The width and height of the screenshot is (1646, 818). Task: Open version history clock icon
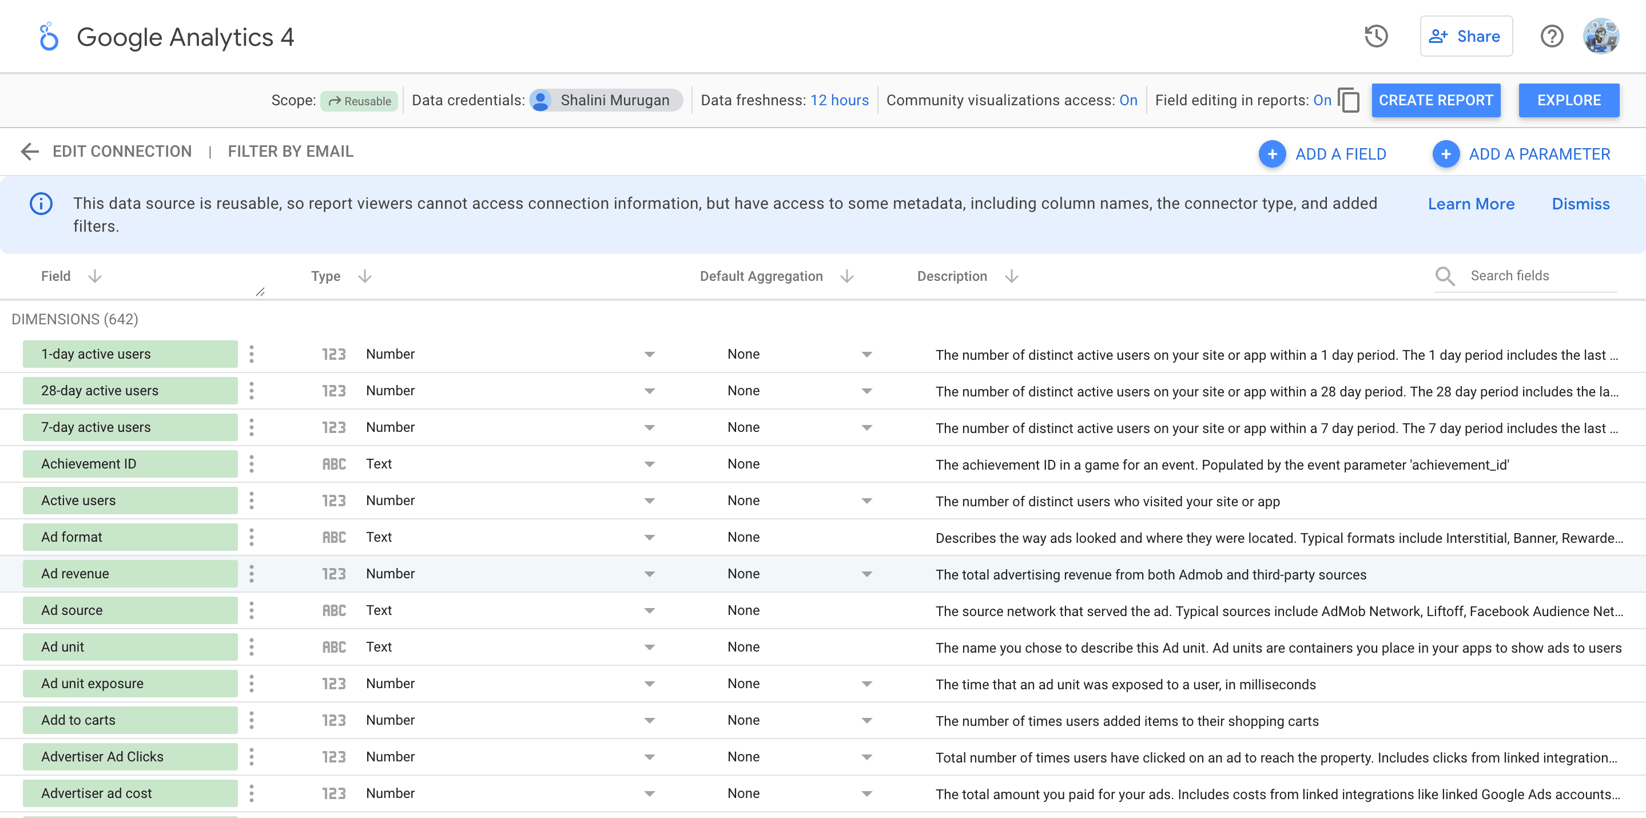[1375, 37]
